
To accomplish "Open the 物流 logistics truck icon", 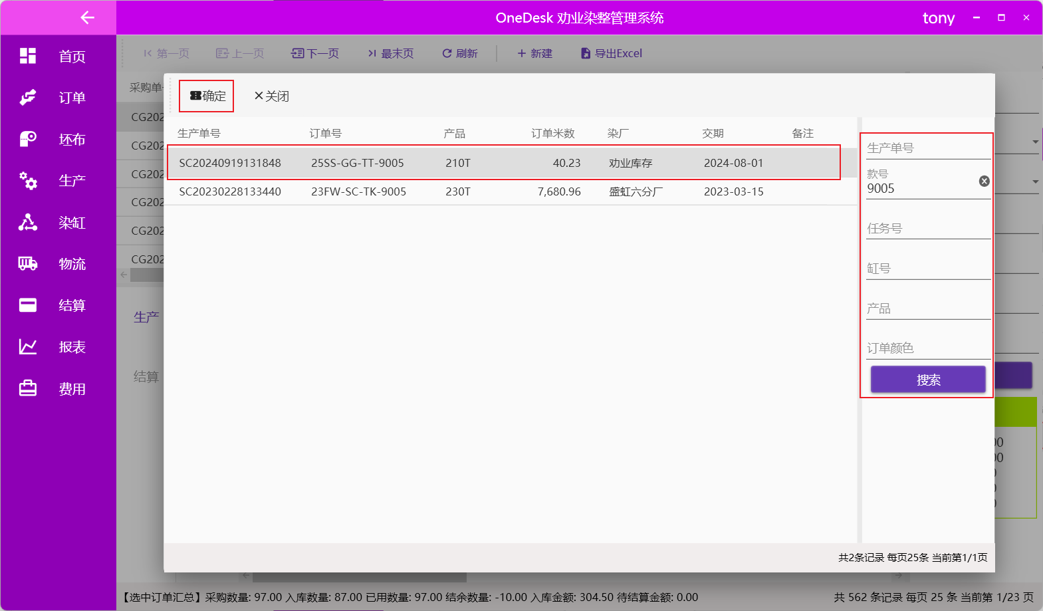I will (28, 264).
